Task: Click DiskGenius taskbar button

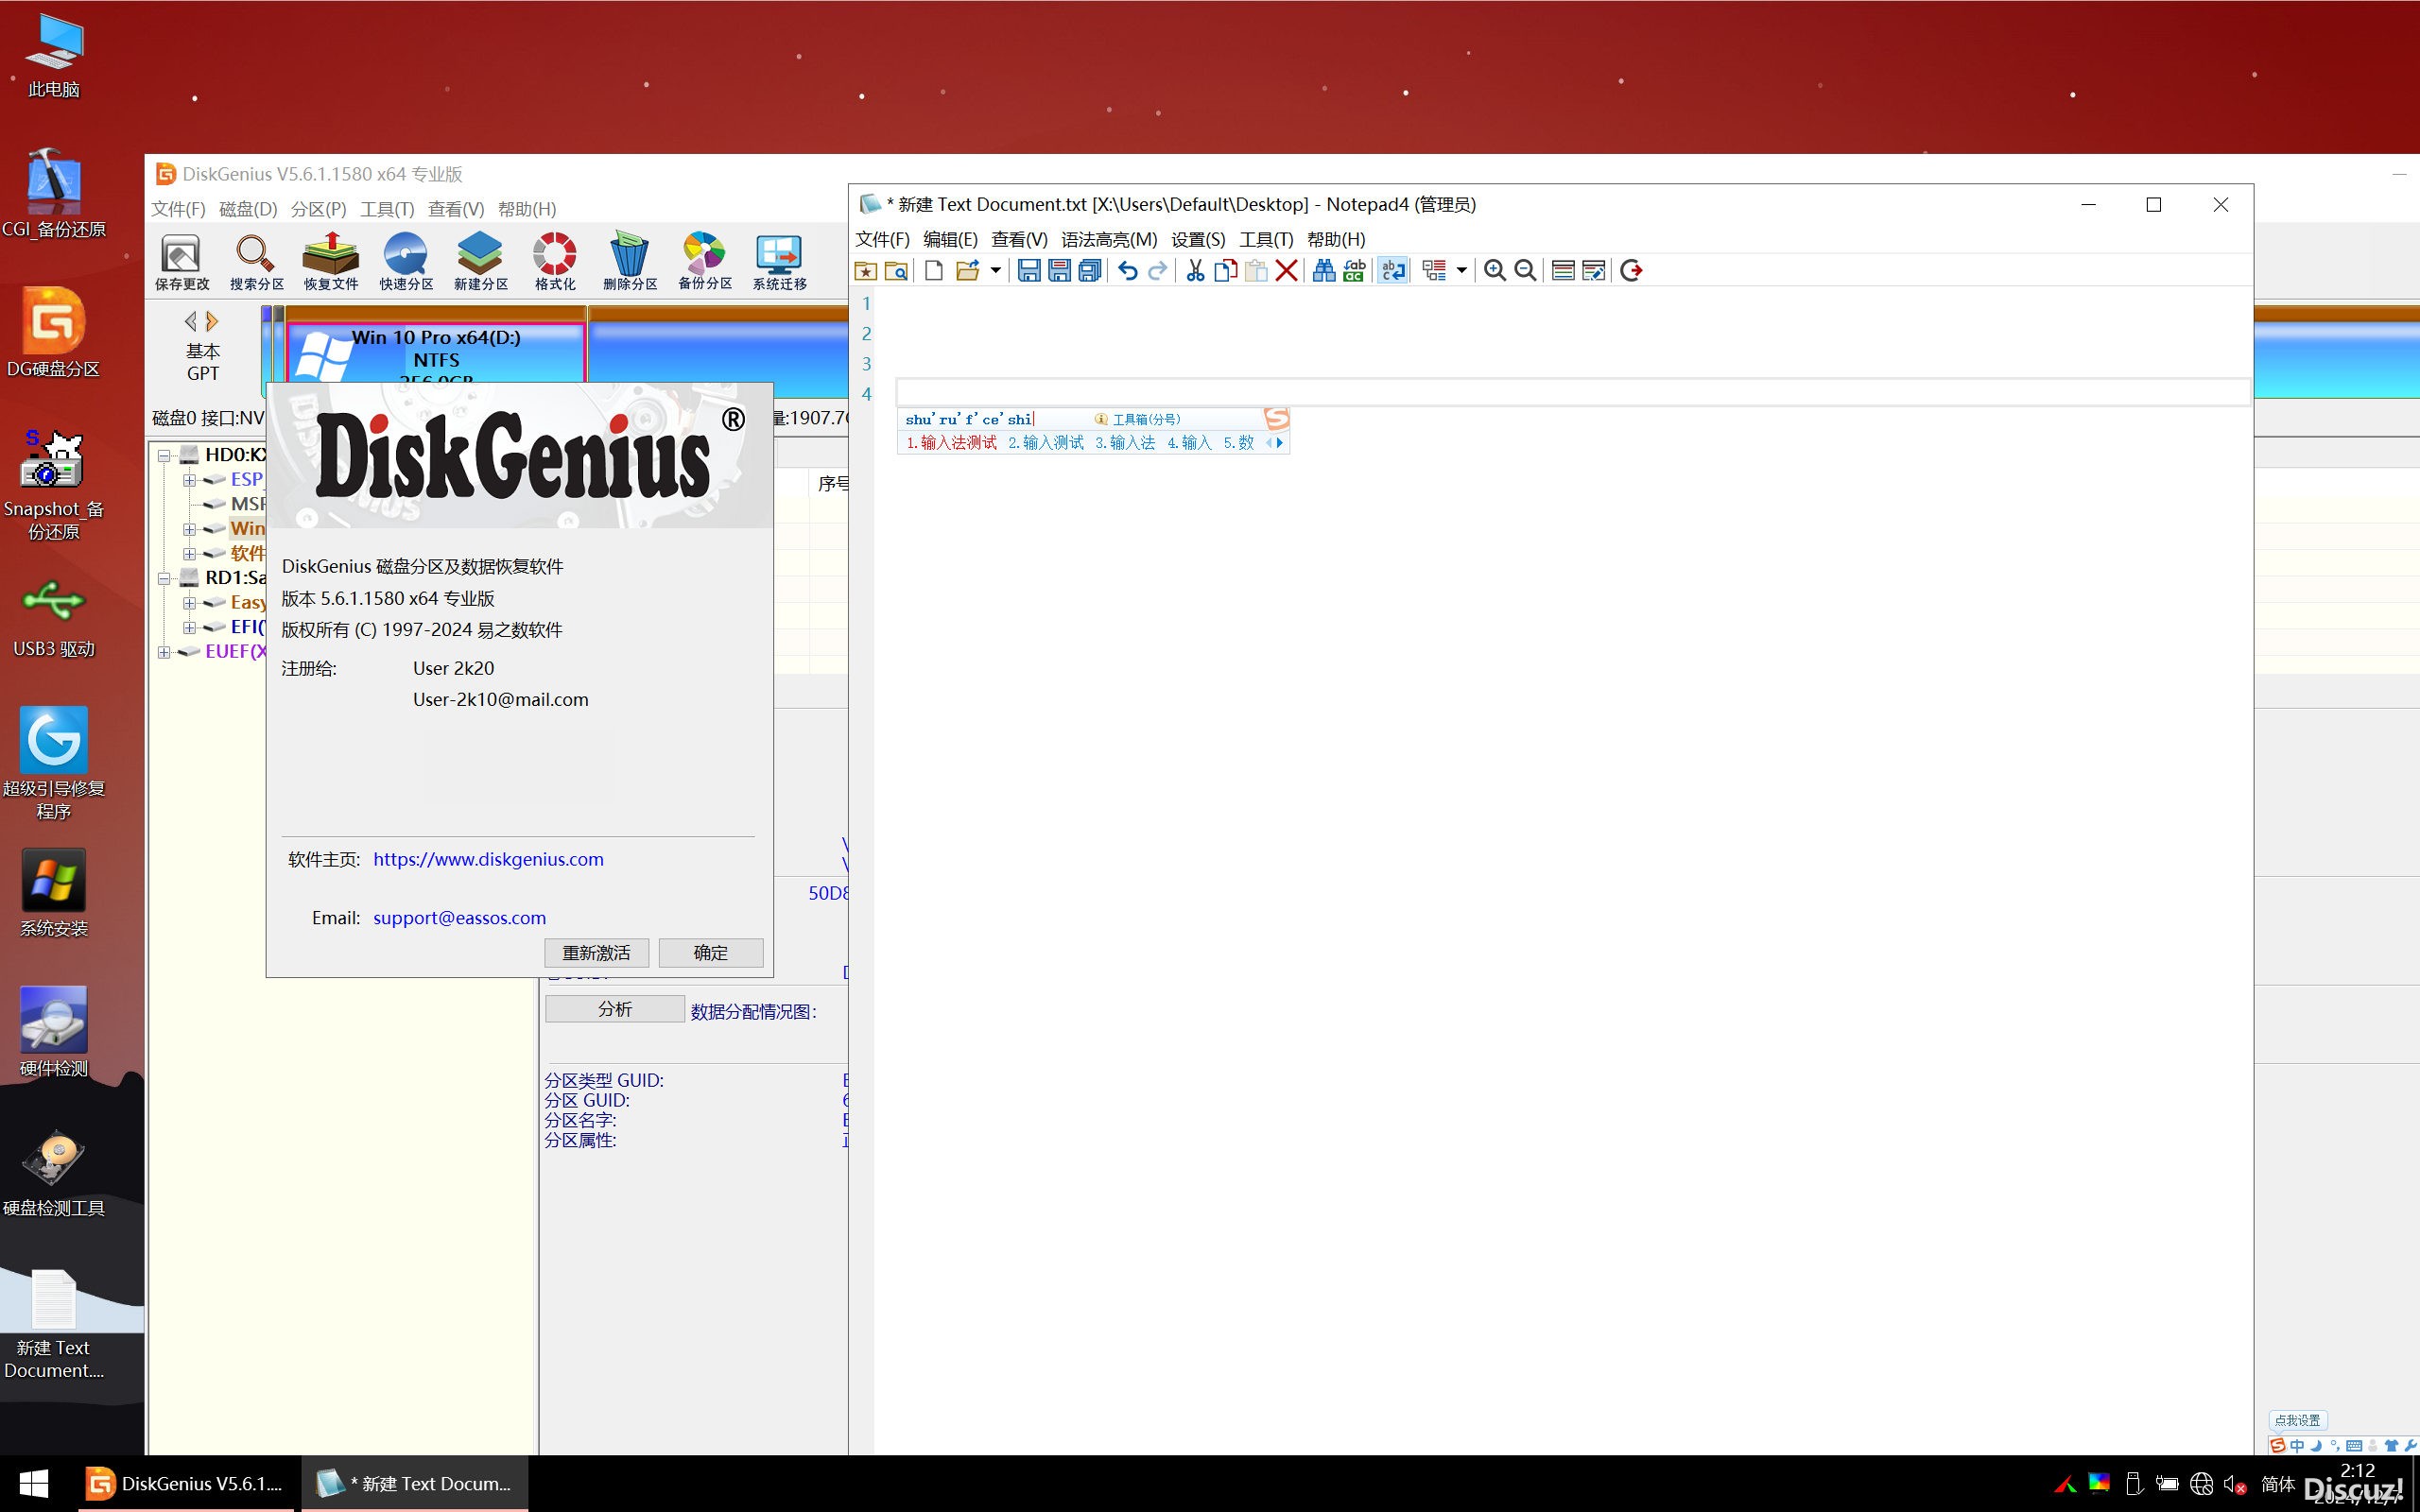Action: pos(187,1484)
